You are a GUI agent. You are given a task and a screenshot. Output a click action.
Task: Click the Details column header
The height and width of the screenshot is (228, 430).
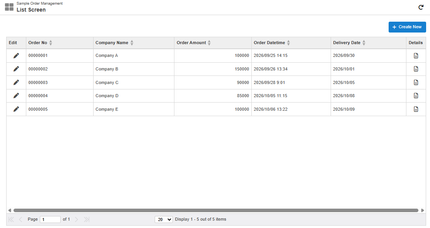click(416, 43)
